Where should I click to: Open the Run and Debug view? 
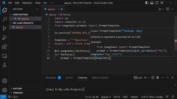click(4, 38)
